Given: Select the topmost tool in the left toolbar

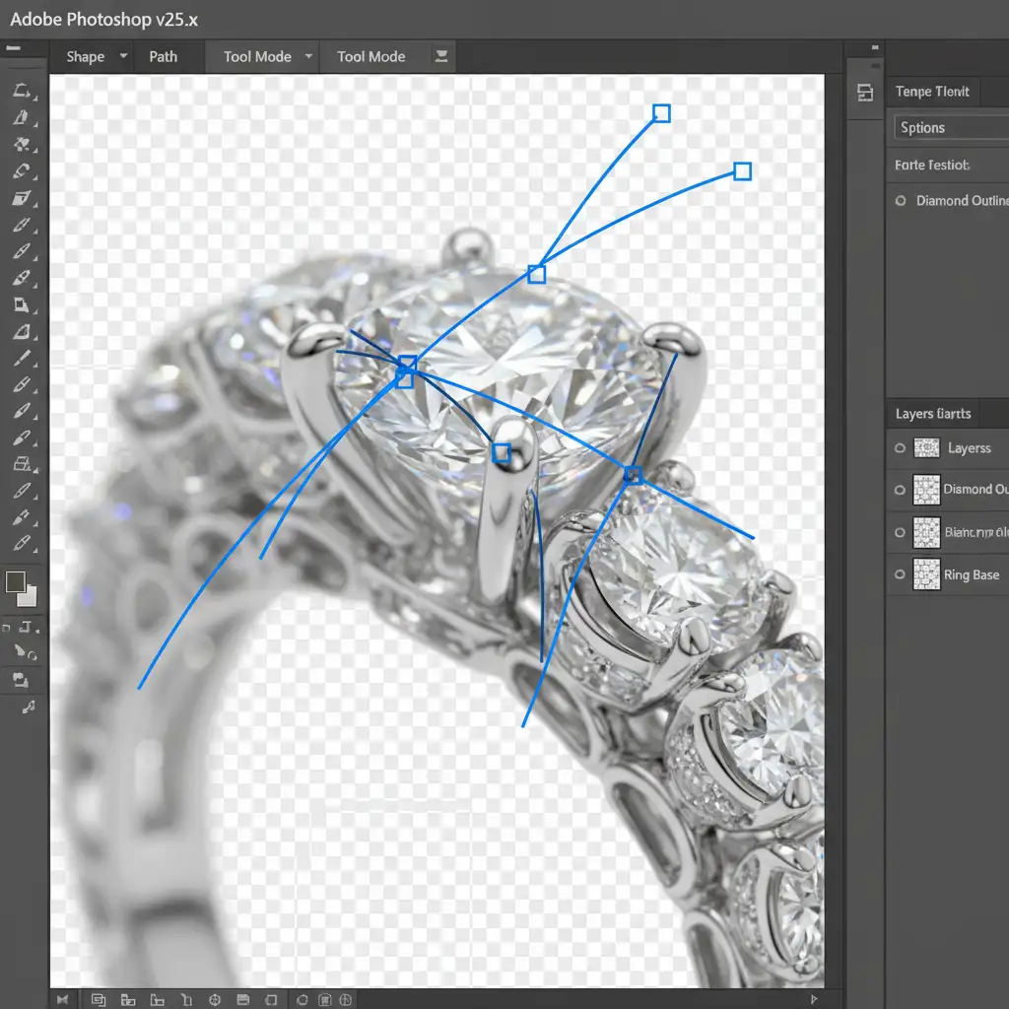Looking at the screenshot, I should 20,92.
